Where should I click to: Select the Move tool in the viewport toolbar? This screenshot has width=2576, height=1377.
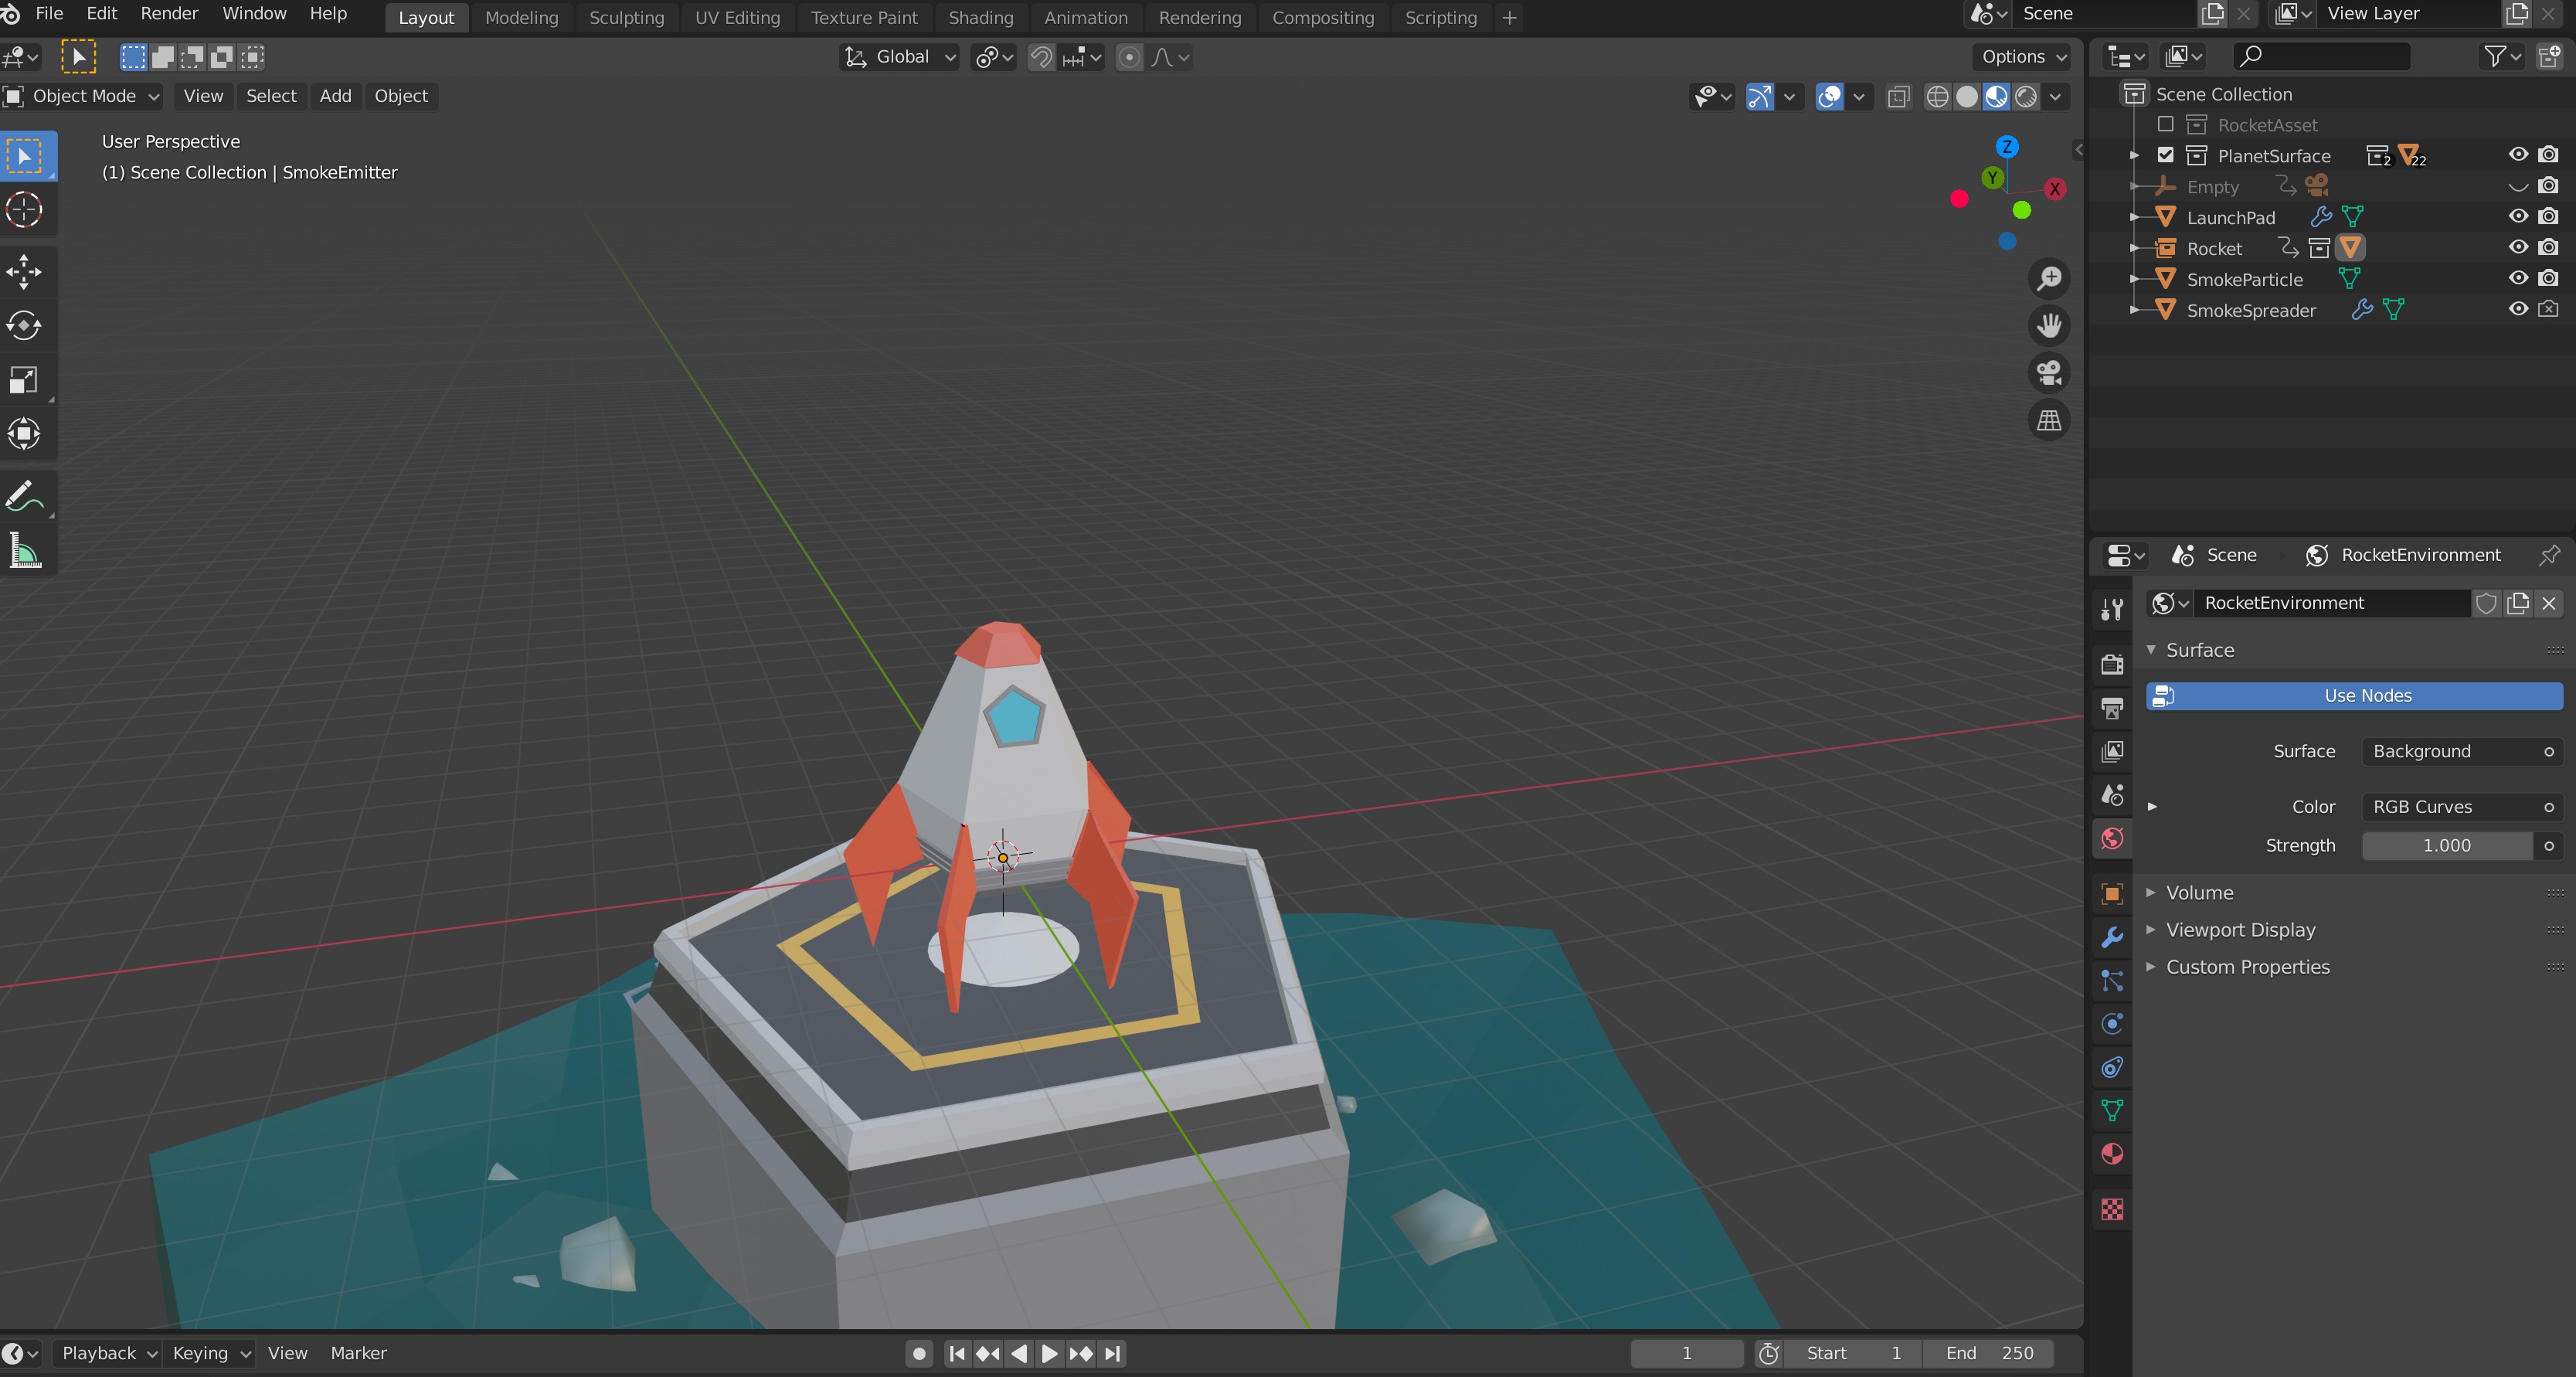coord(25,271)
